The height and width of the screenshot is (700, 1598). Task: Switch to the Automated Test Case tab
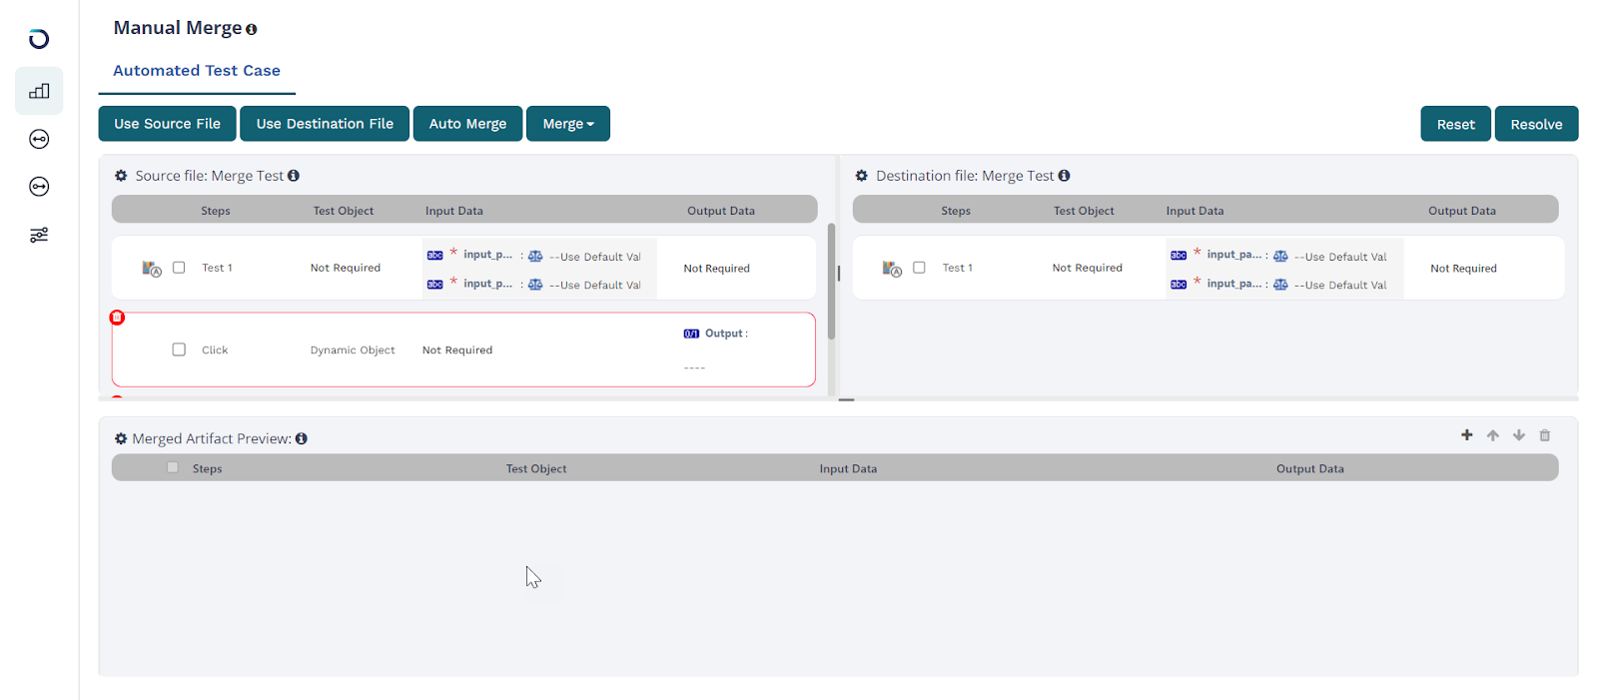point(196,71)
